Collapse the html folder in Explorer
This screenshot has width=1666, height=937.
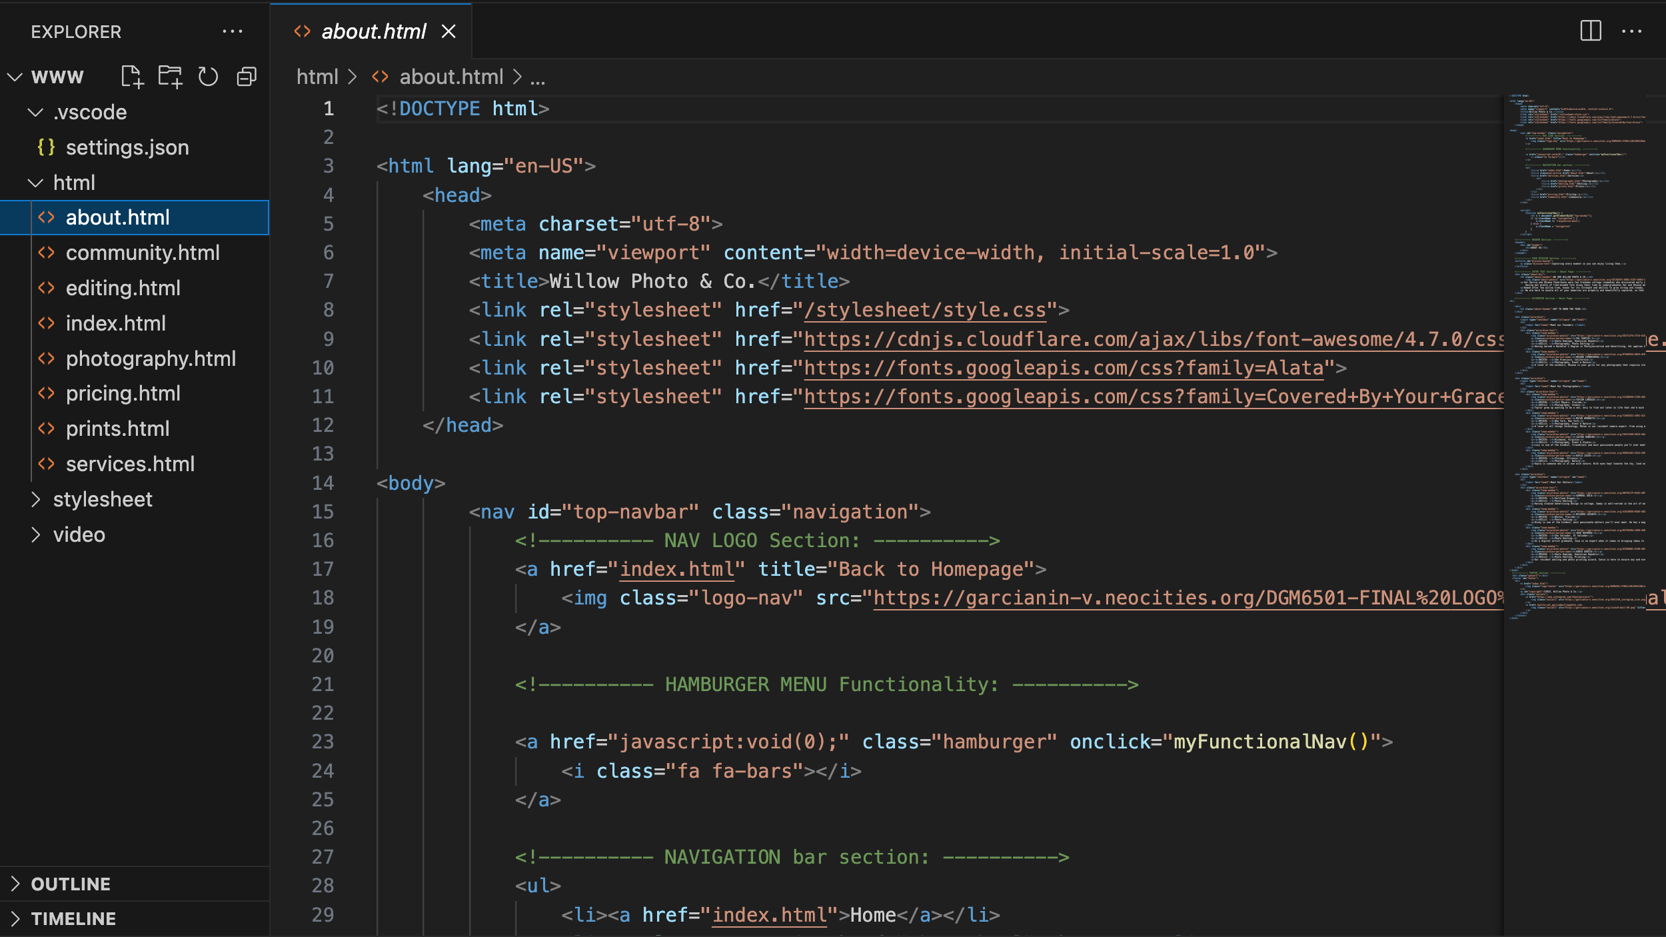click(x=35, y=183)
